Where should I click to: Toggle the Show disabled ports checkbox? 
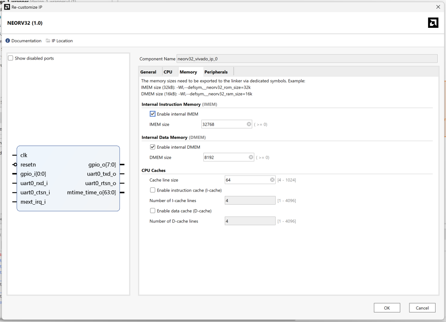pyautogui.click(x=10, y=58)
